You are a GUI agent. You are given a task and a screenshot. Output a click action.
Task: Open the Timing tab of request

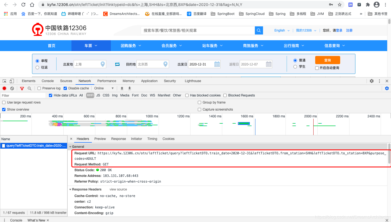[x=152, y=139]
